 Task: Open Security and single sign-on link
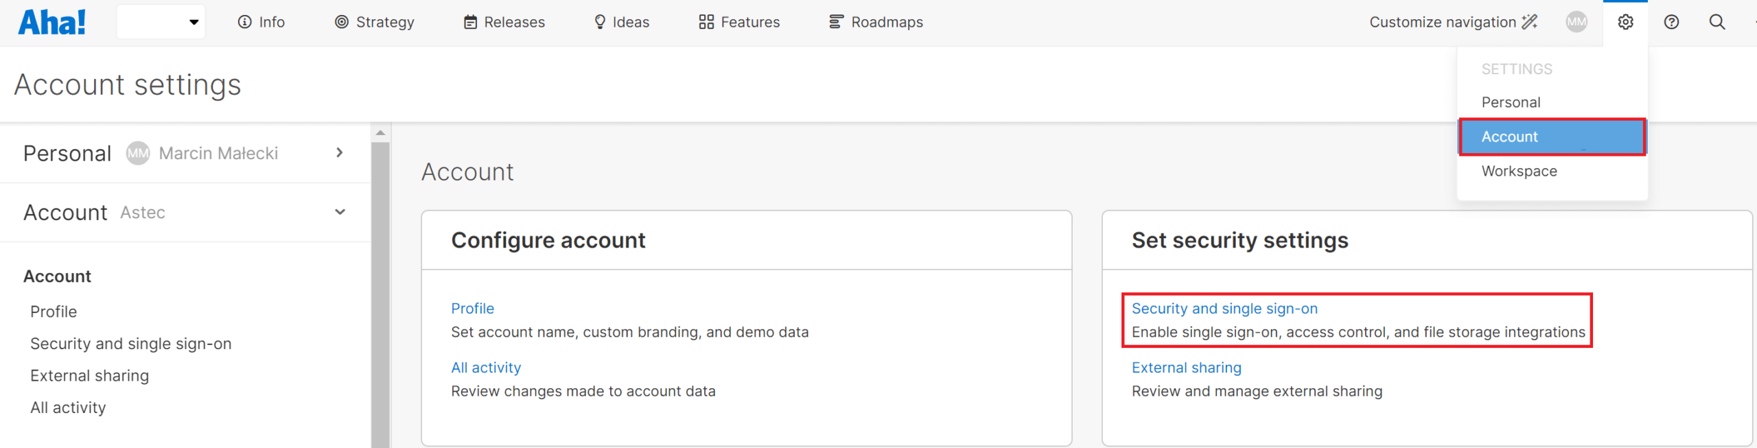click(x=1224, y=309)
